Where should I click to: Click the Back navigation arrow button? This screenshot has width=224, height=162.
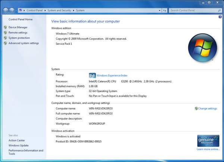(x=6, y=10)
